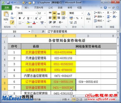Click Decrease Decimal icon

[x=75, y=22]
